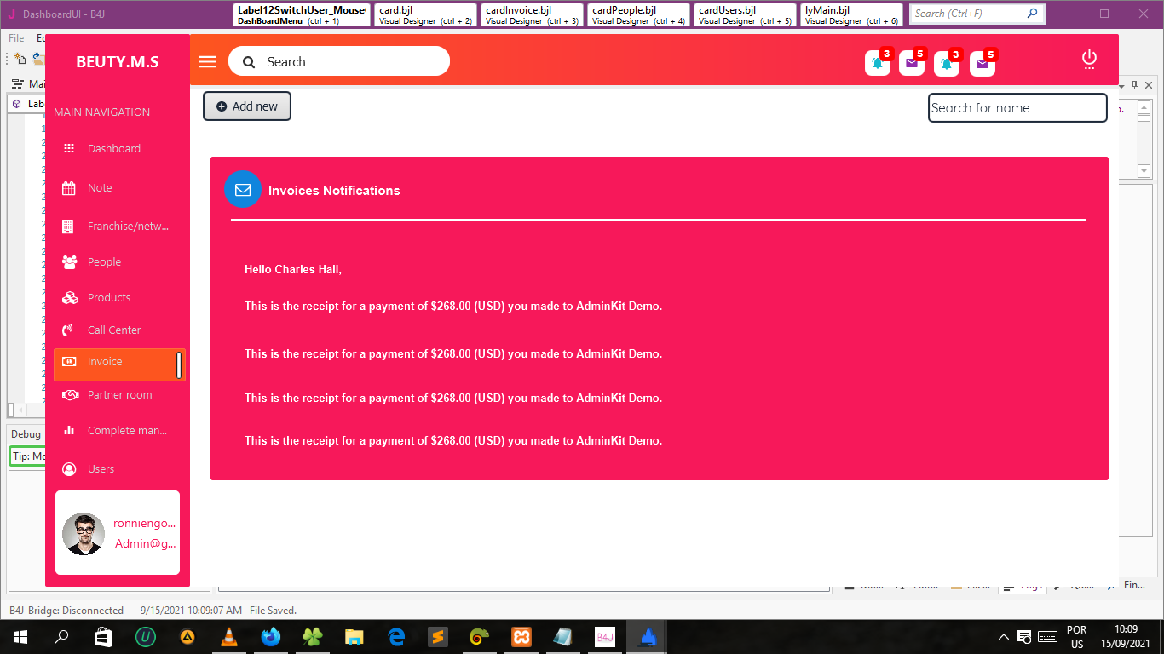
Task: Click the POR US language indicator
Action: [x=1077, y=637]
